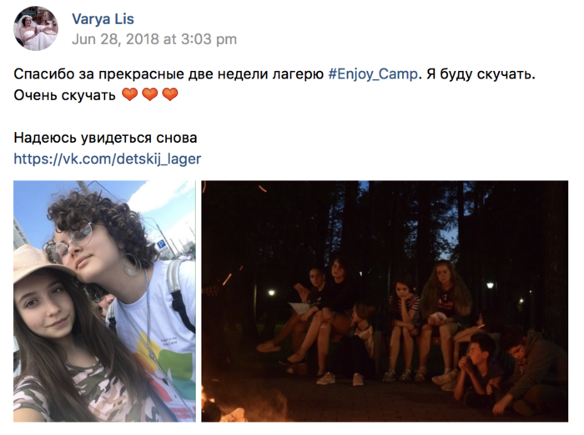Follow the #Enjoy_Camp hashtag
The width and height of the screenshot is (584, 435).
pos(373,73)
